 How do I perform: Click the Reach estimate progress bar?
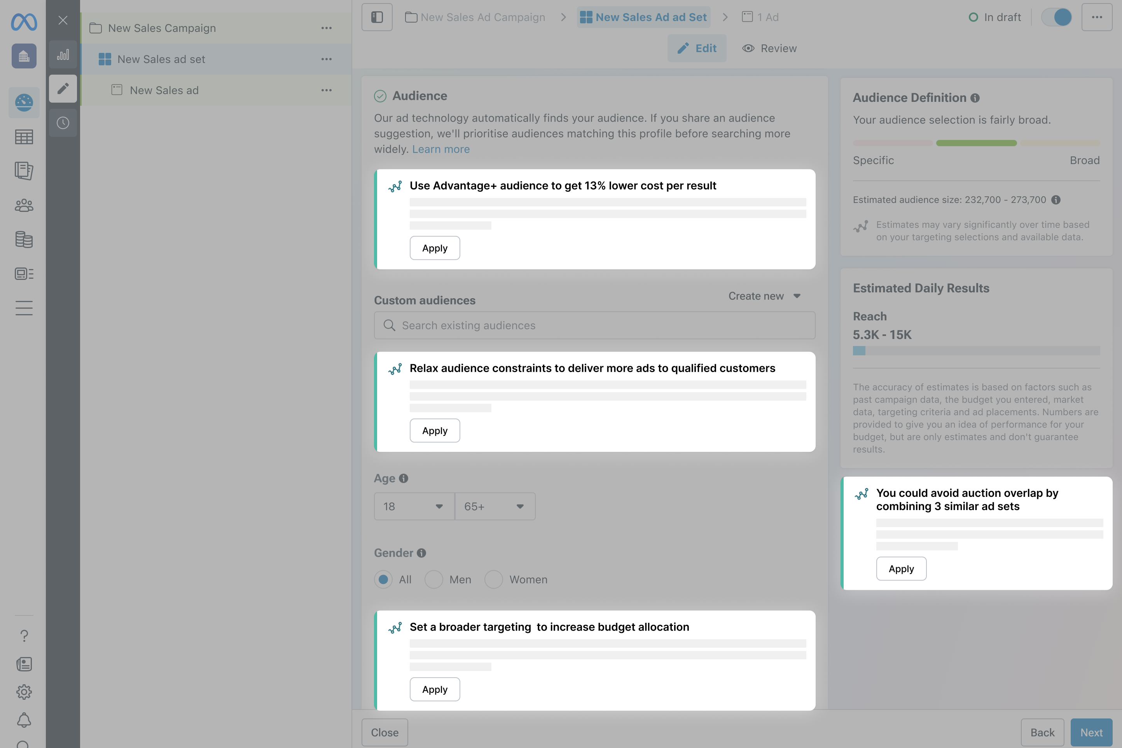[976, 351]
